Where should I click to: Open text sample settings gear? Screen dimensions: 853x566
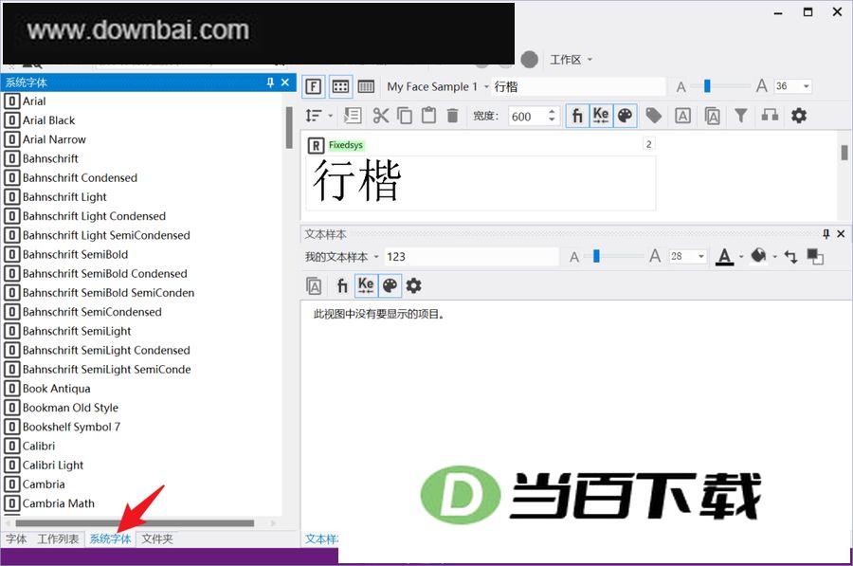pyautogui.click(x=414, y=285)
